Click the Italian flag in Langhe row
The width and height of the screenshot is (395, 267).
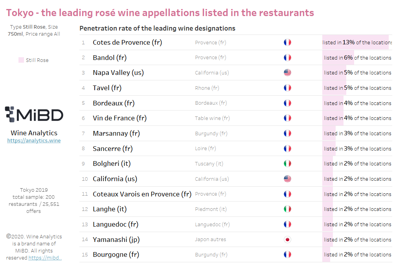287,209
